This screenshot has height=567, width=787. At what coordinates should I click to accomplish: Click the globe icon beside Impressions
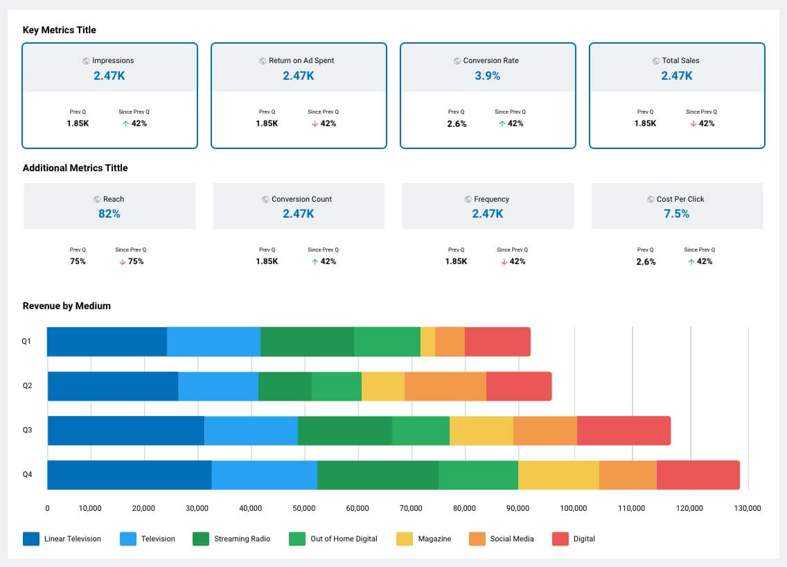pyautogui.click(x=87, y=61)
